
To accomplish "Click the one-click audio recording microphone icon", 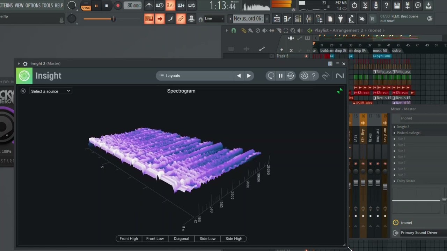I will [x=376, y=5].
